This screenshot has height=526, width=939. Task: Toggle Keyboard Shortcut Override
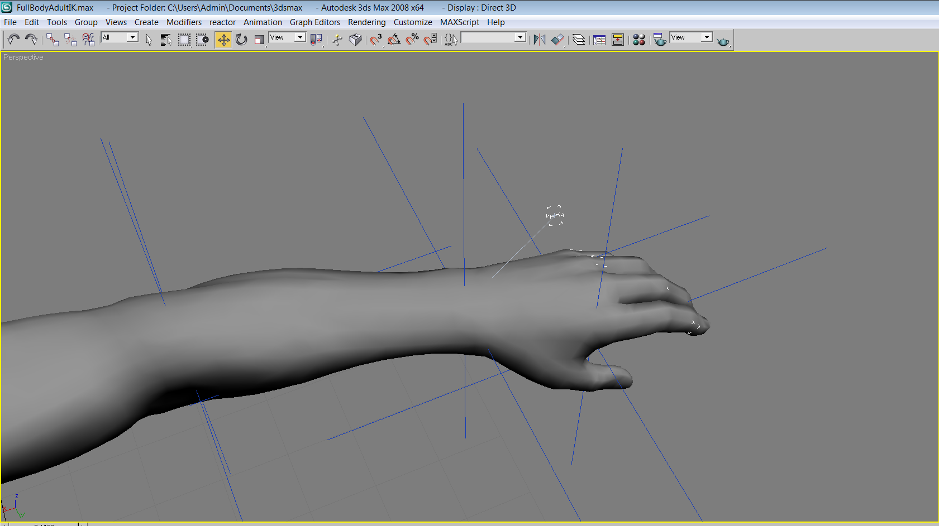355,39
